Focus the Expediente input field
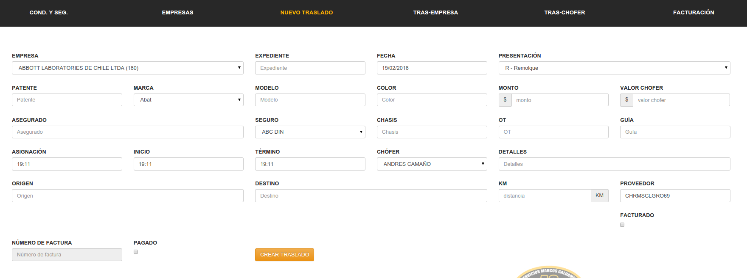The width and height of the screenshot is (747, 278). pyautogui.click(x=310, y=68)
